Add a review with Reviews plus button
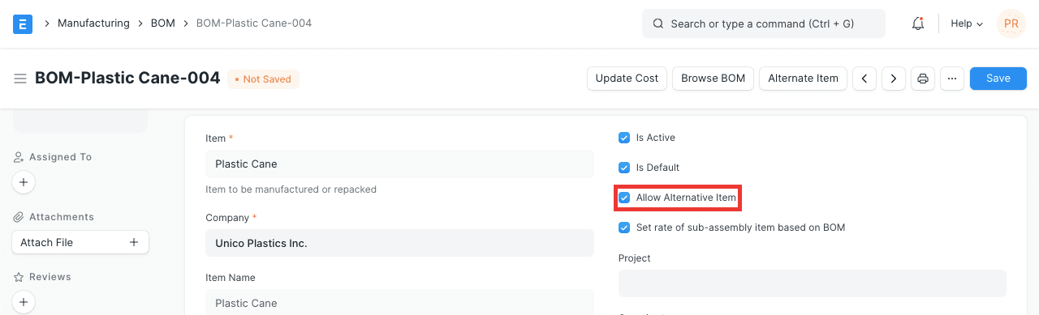 [24, 302]
